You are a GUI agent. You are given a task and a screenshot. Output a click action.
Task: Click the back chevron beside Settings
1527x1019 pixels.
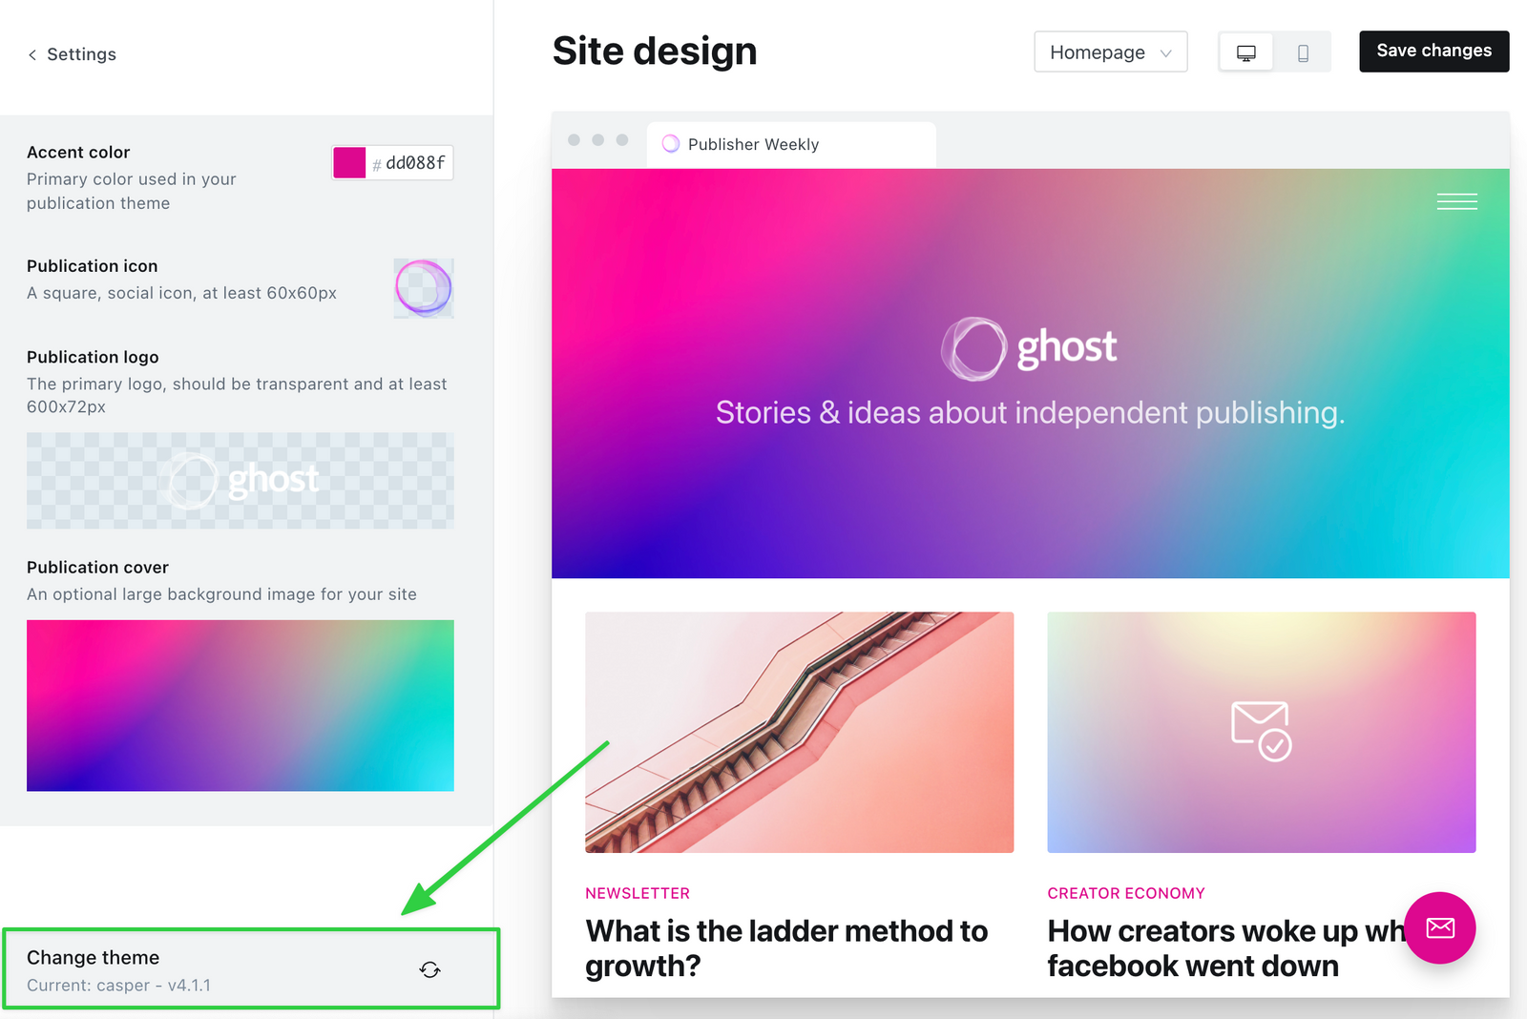[x=32, y=54]
